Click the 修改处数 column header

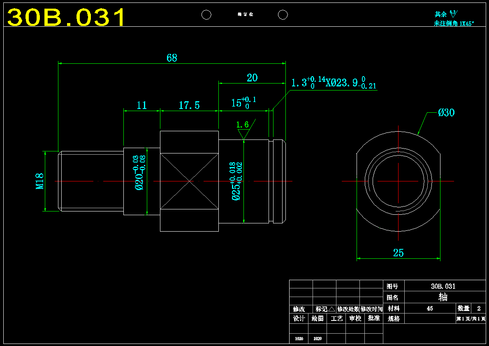[348, 309]
